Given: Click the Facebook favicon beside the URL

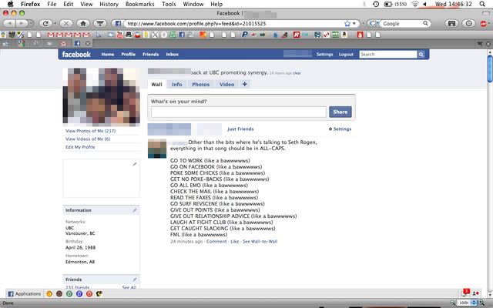Looking at the screenshot, I should [118, 24].
